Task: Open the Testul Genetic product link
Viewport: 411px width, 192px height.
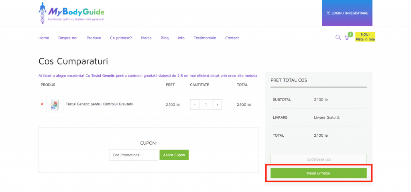Action: [99, 104]
